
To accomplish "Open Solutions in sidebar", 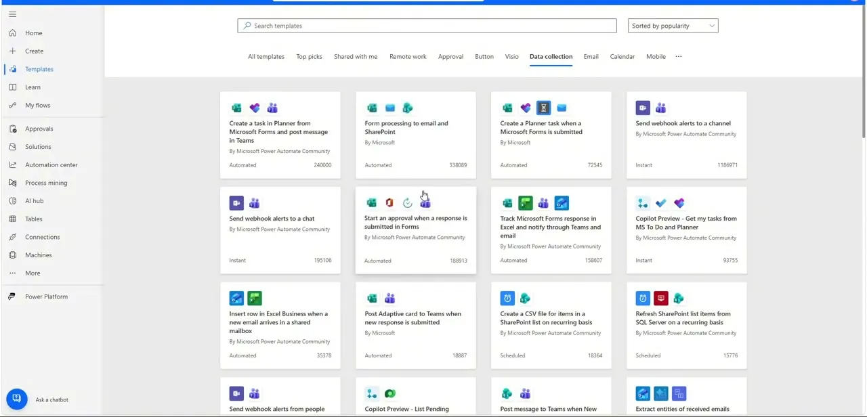I will [x=38, y=146].
